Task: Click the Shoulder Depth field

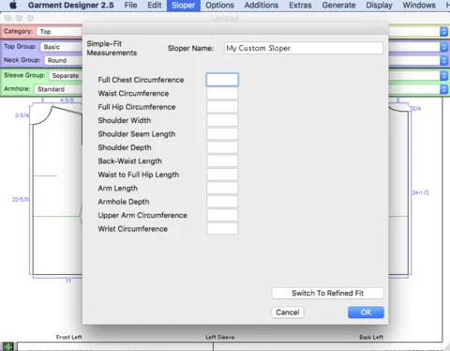Action: pos(222,147)
